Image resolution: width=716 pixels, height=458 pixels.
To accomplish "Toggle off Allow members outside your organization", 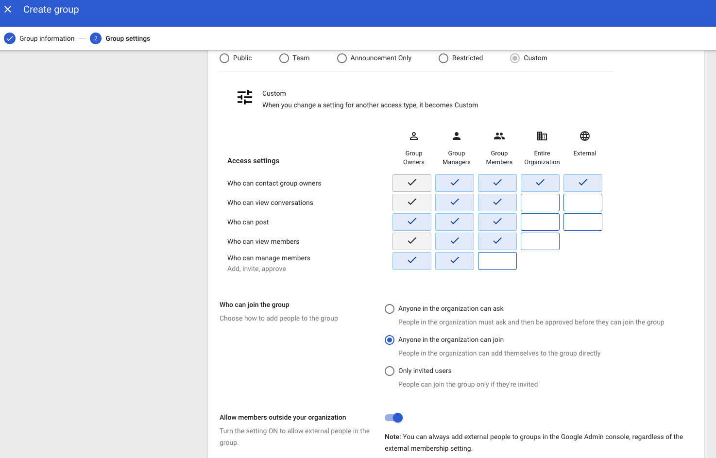I will pyautogui.click(x=394, y=418).
